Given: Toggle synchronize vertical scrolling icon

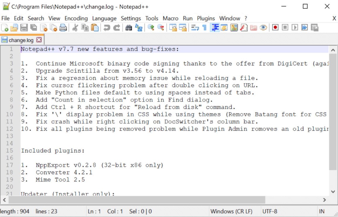Looking at the screenshot, I should [x=173, y=28].
